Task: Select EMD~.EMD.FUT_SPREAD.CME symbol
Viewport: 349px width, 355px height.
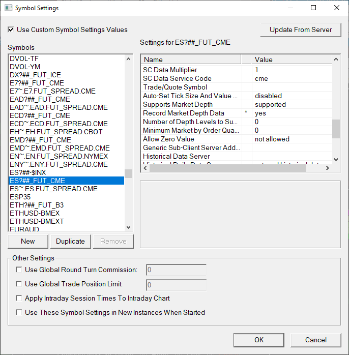Action: (66, 149)
